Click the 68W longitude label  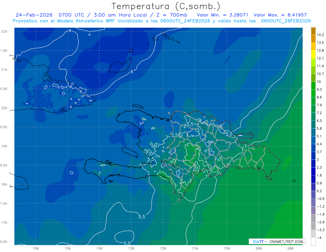click(x=290, y=248)
